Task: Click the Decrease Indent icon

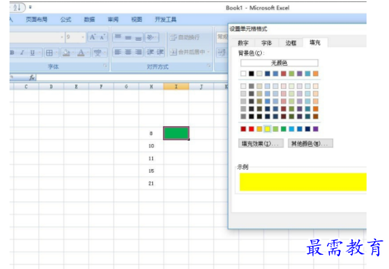Action: pyautogui.click(x=150, y=52)
